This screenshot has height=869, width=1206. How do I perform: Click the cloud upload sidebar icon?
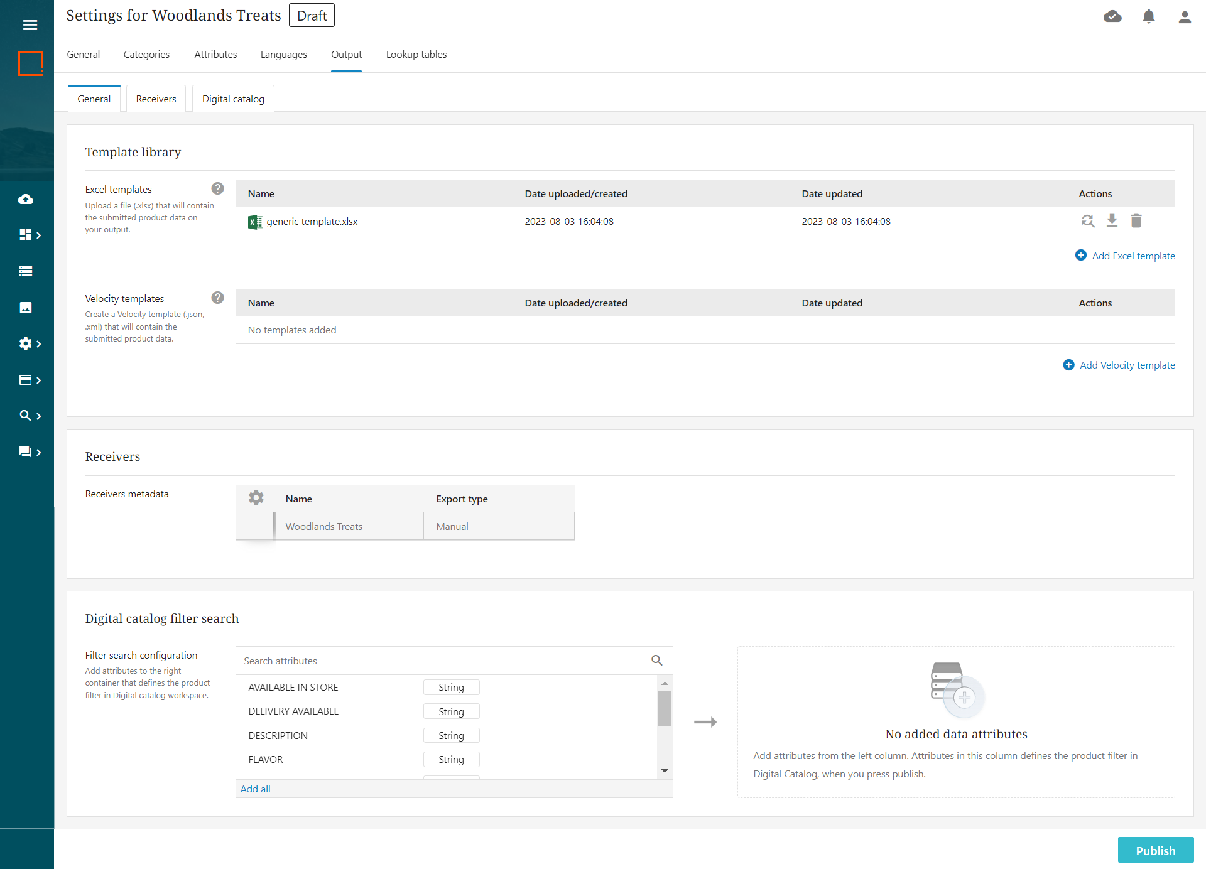point(26,199)
